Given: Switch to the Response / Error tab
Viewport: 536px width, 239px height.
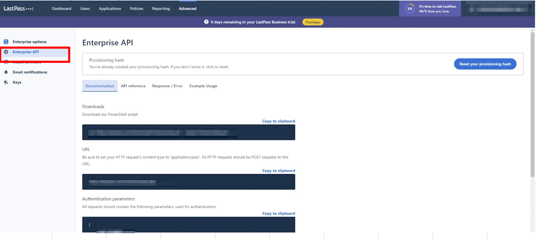Looking at the screenshot, I should click(167, 86).
